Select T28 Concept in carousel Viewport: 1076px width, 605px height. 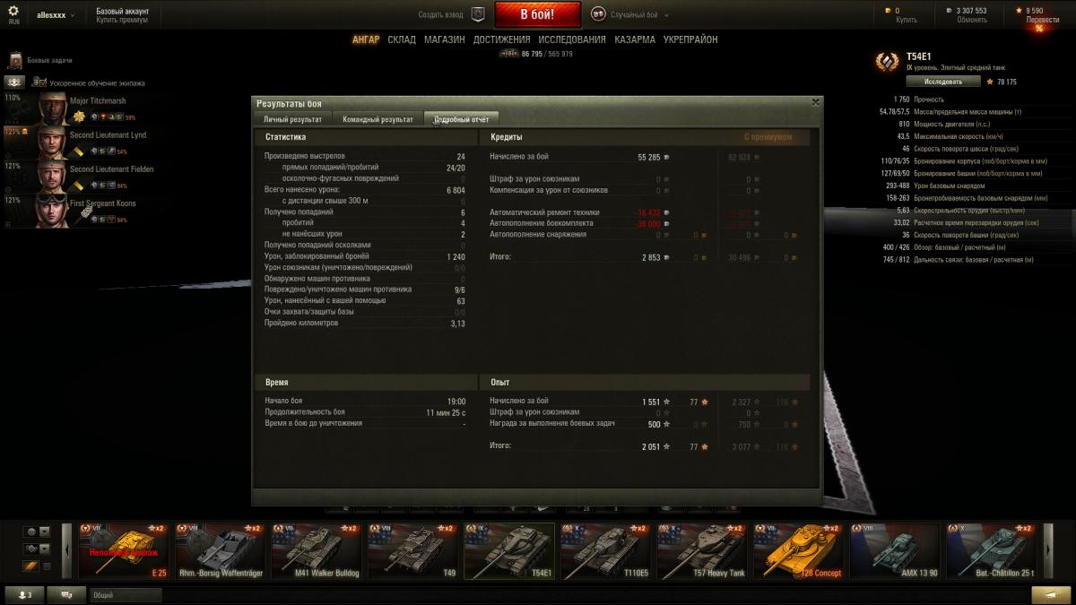click(798, 551)
